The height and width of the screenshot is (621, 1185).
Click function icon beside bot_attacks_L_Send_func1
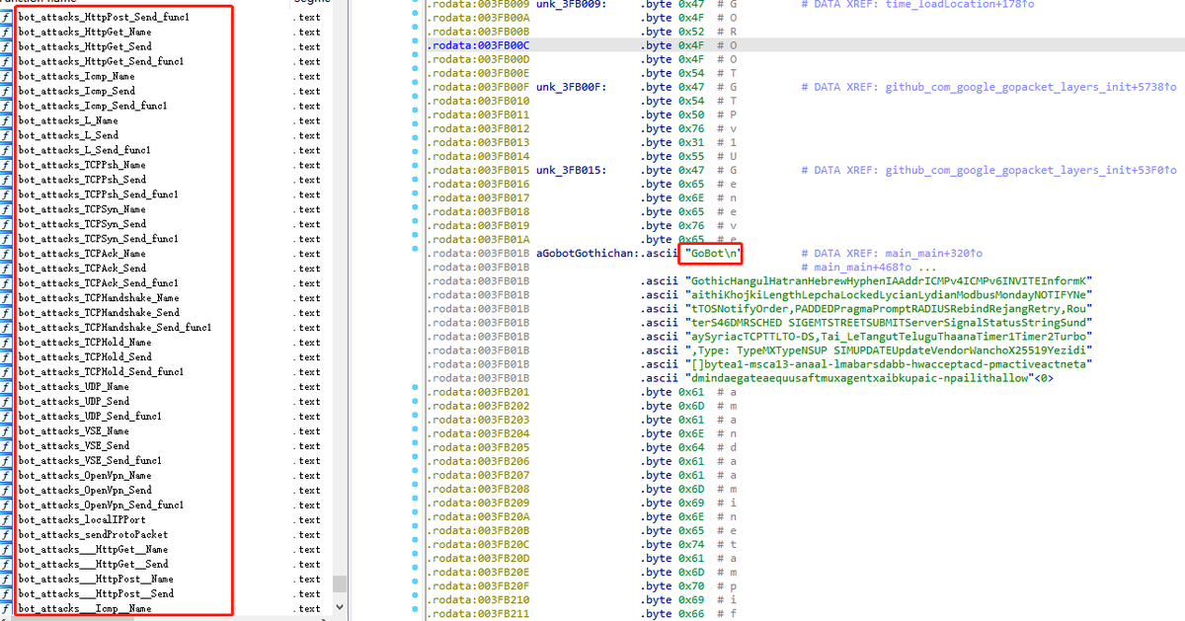tap(7, 150)
